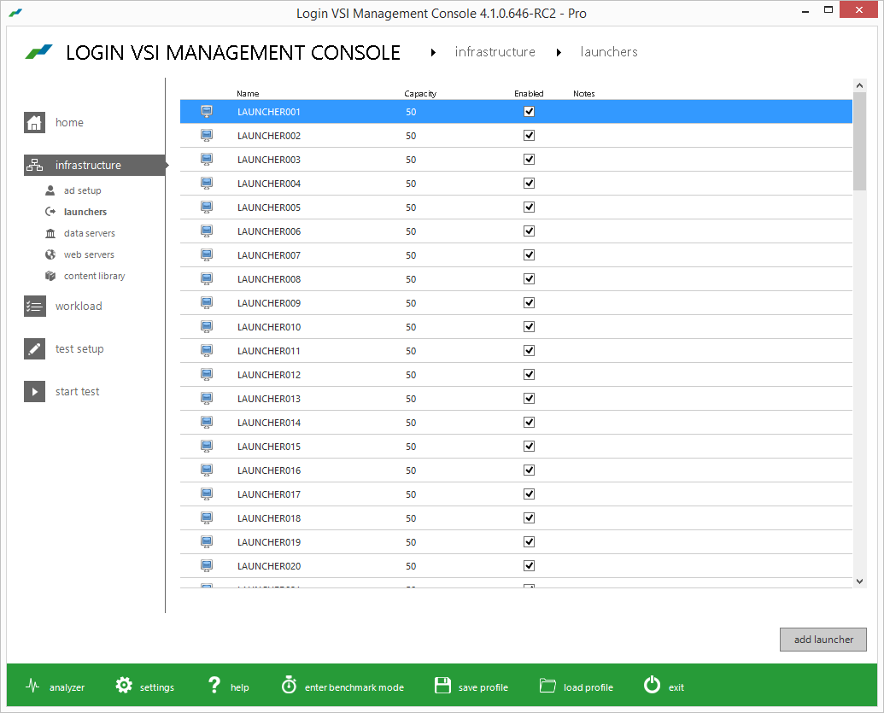
Task: Click the launchers breadcrumb in header
Action: pos(609,52)
